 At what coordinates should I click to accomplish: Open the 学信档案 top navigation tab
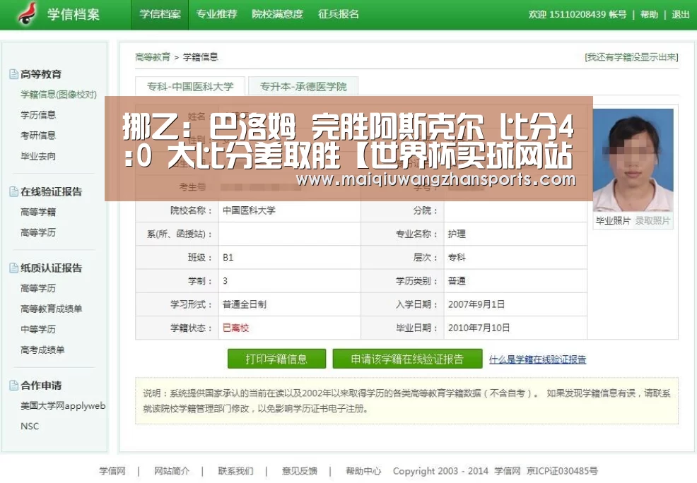[160, 14]
